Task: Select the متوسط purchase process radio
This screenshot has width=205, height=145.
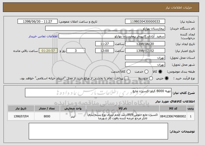Action: [151, 78]
